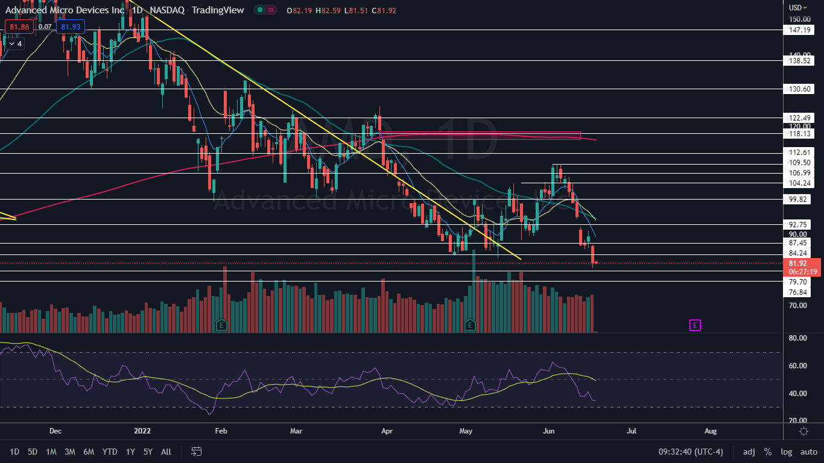Image resolution: width=824 pixels, height=463 pixels.
Task: Select the 1Y date range
Action: pos(130,452)
